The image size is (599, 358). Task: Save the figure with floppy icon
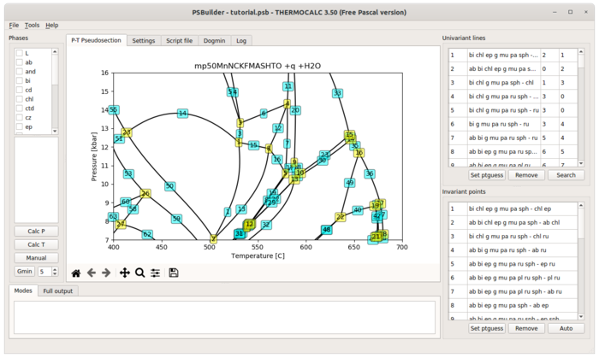(174, 273)
